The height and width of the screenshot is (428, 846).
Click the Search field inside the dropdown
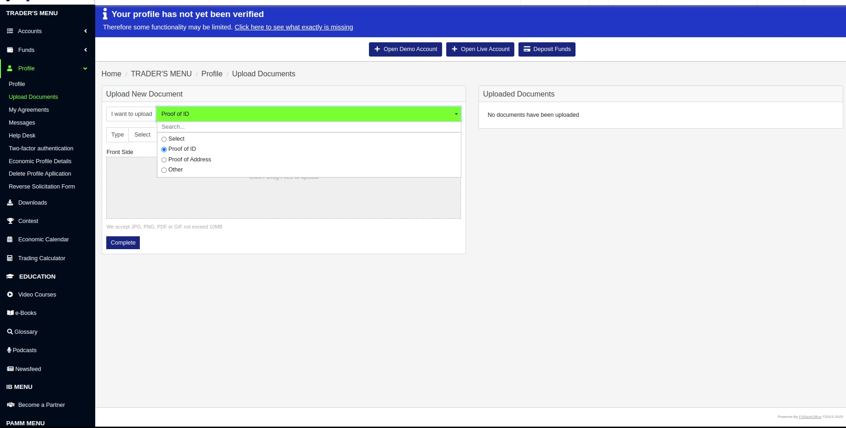pos(308,127)
